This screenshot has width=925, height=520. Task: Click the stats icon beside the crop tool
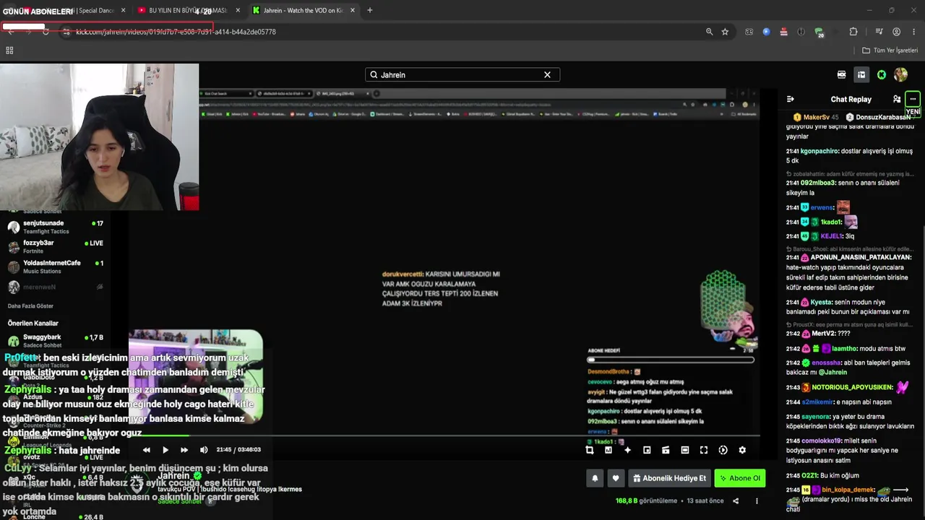click(x=608, y=450)
